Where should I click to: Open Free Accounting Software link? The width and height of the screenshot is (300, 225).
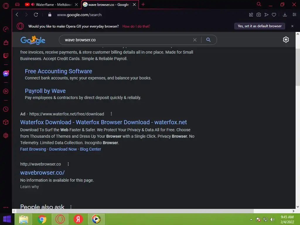click(58, 71)
